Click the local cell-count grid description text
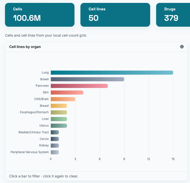The width and height of the screenshot is (190, 183). [46, 35]
